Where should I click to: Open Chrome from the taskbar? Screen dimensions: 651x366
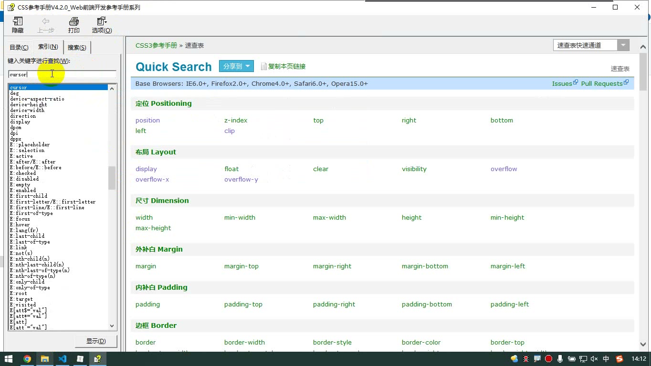coord(27,359)
